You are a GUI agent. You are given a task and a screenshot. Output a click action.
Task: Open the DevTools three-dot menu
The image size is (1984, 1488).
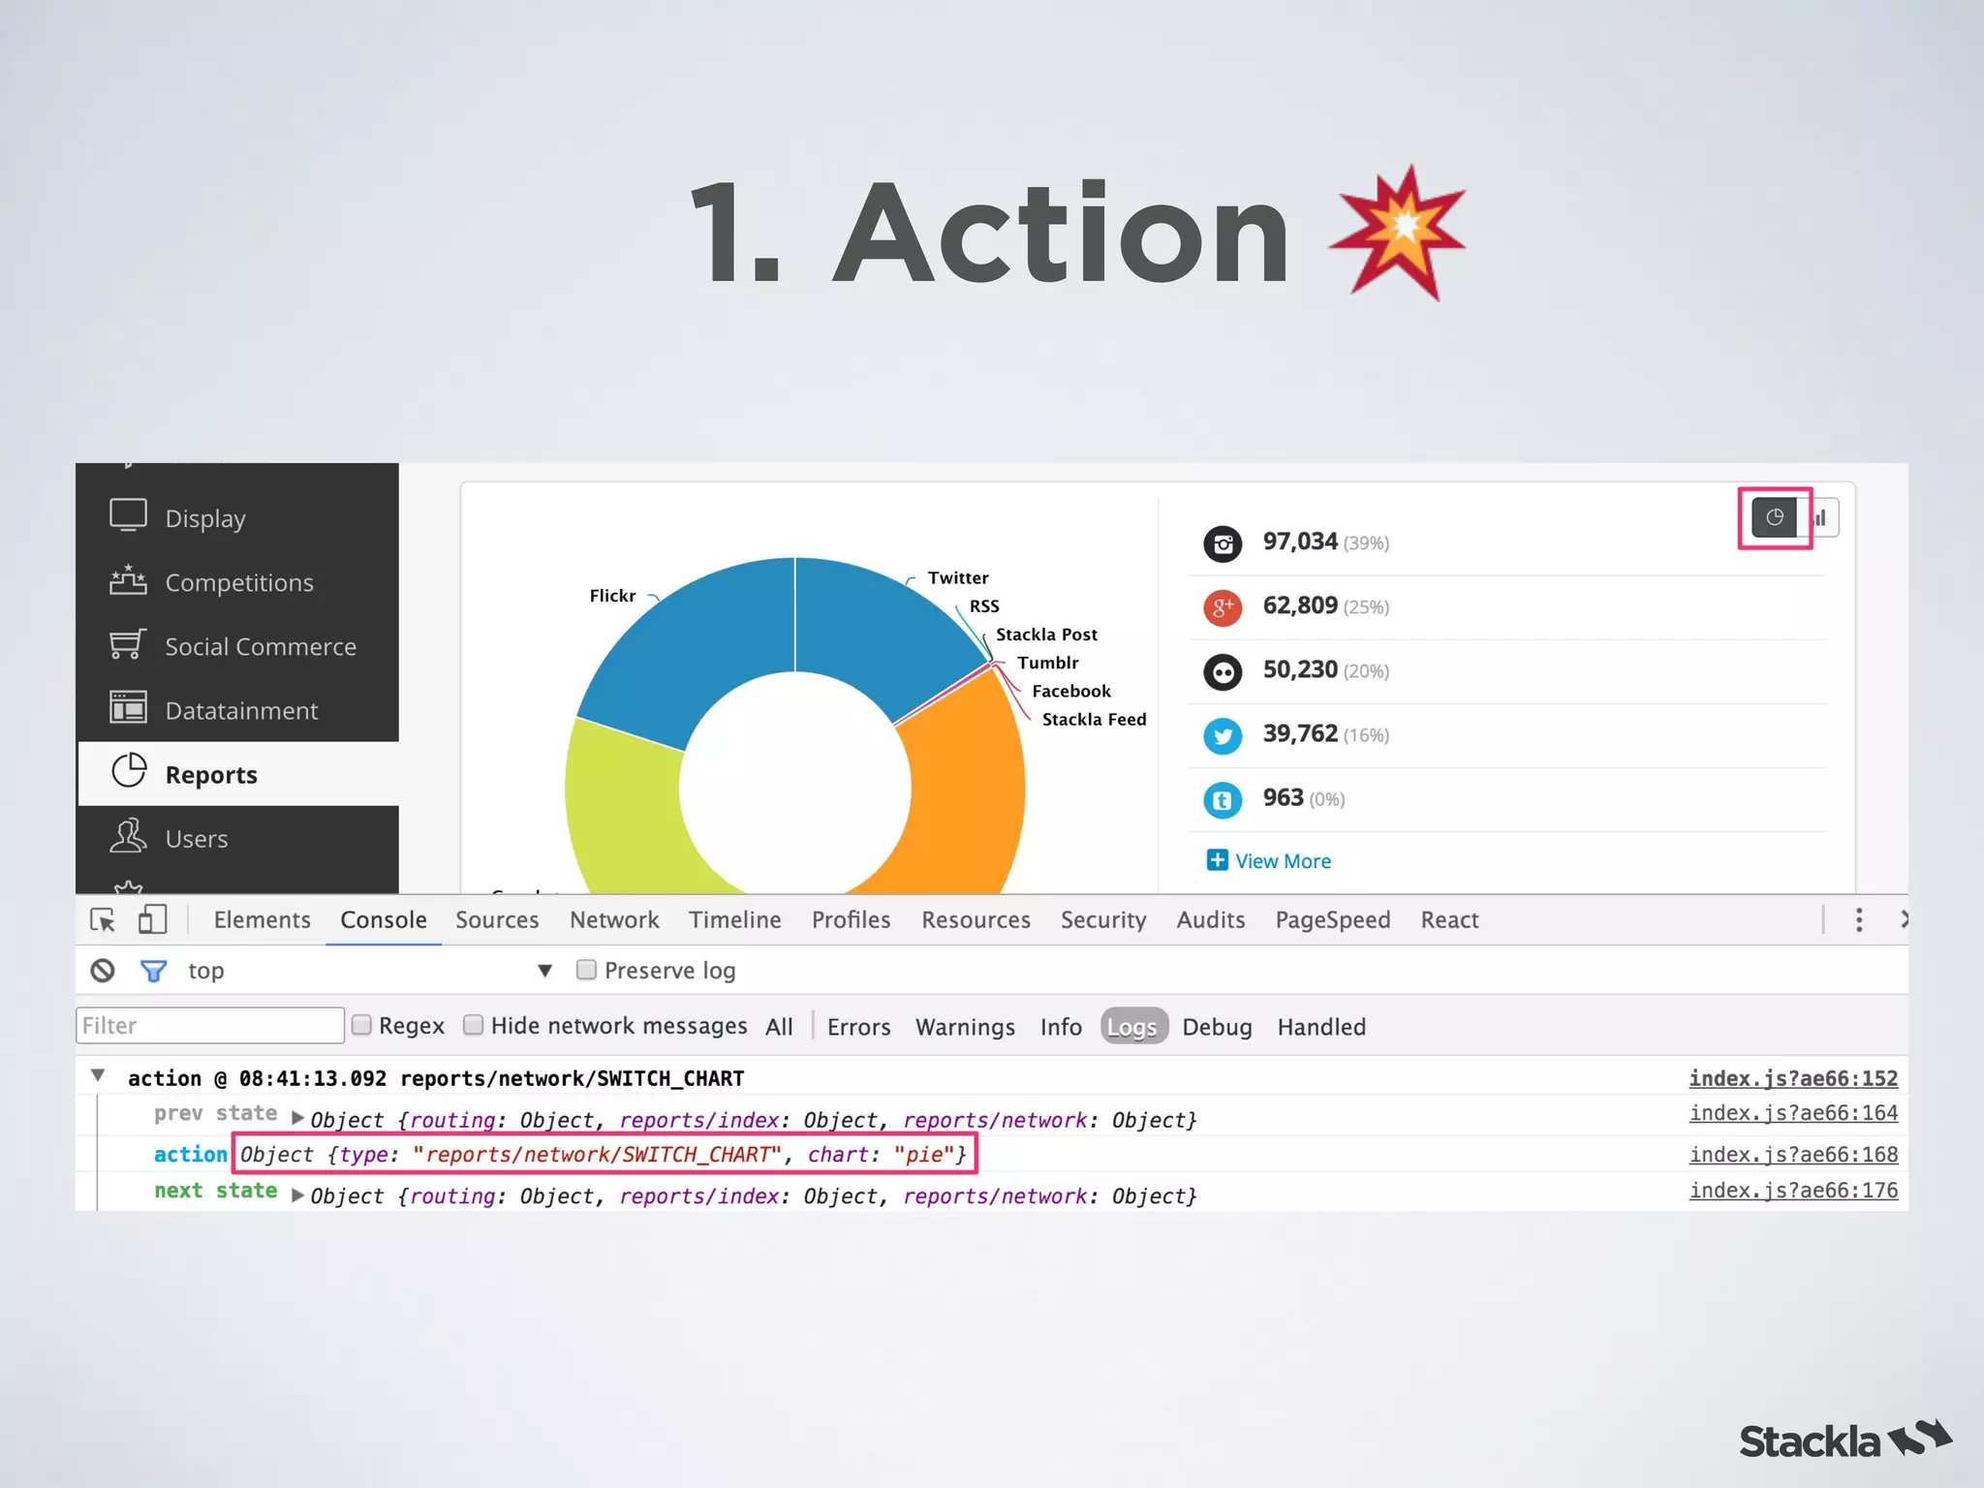click(1859, 919)
